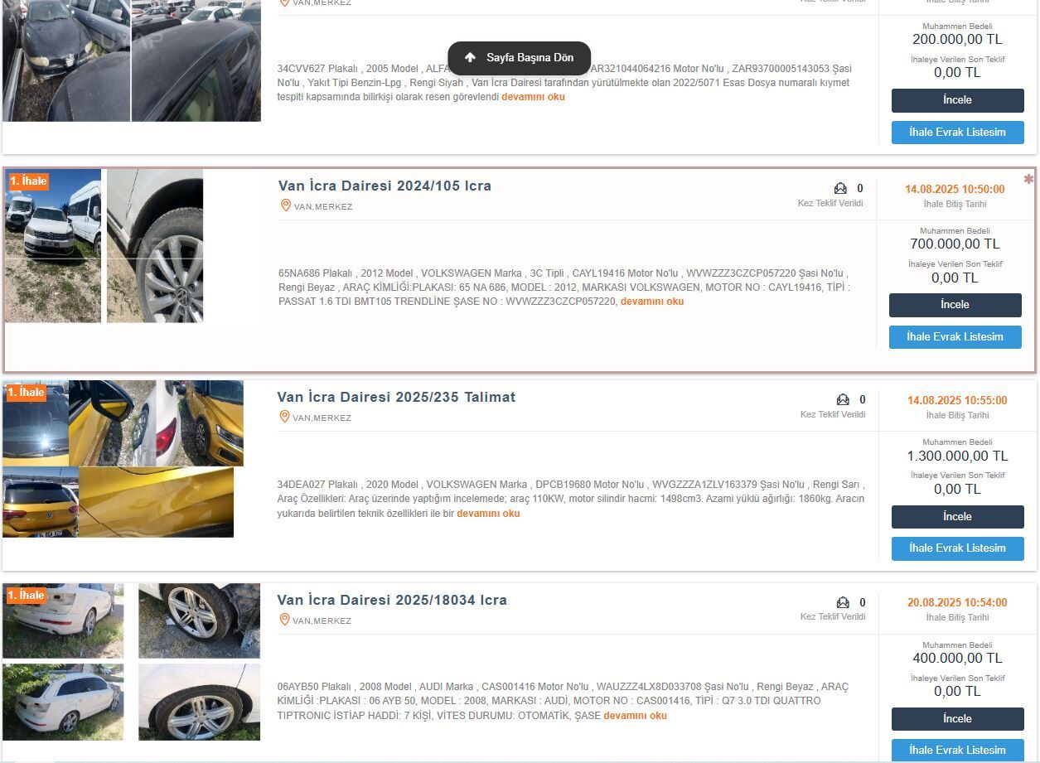Open İncele for the 200.000,00 TL listing
Screen dimensions: 1040x763
[x=957, y=100]
